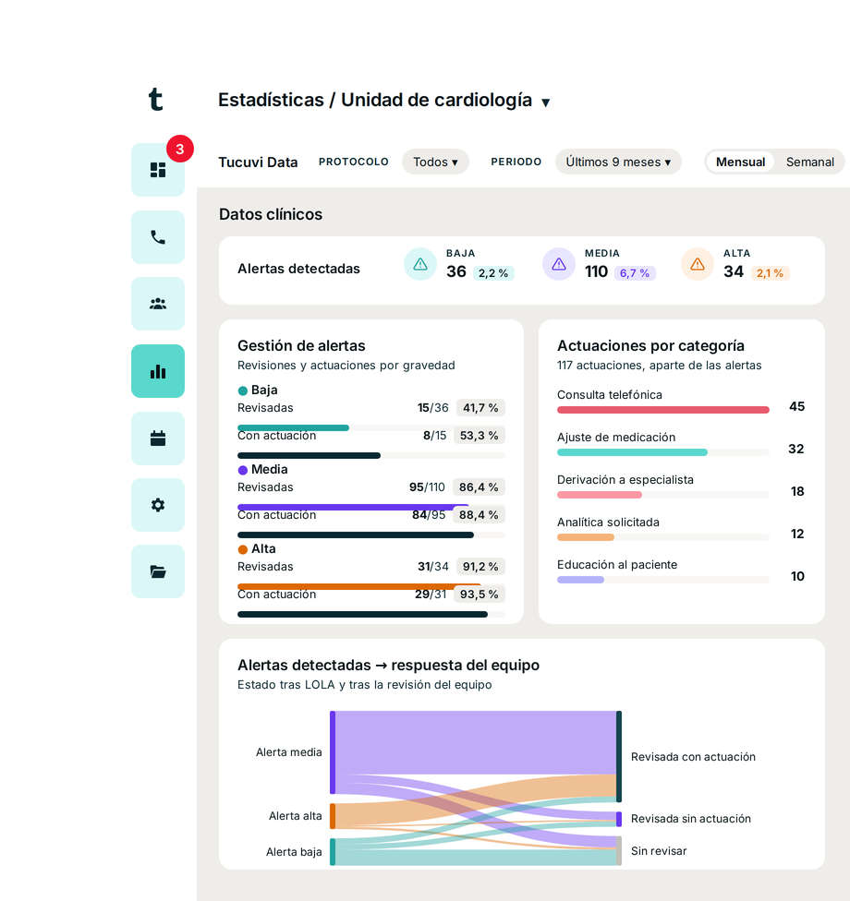Click the 6,7 % badge for MEDIA alerts
The height and width of the screenshot is (901, 850).
point(635,273)
